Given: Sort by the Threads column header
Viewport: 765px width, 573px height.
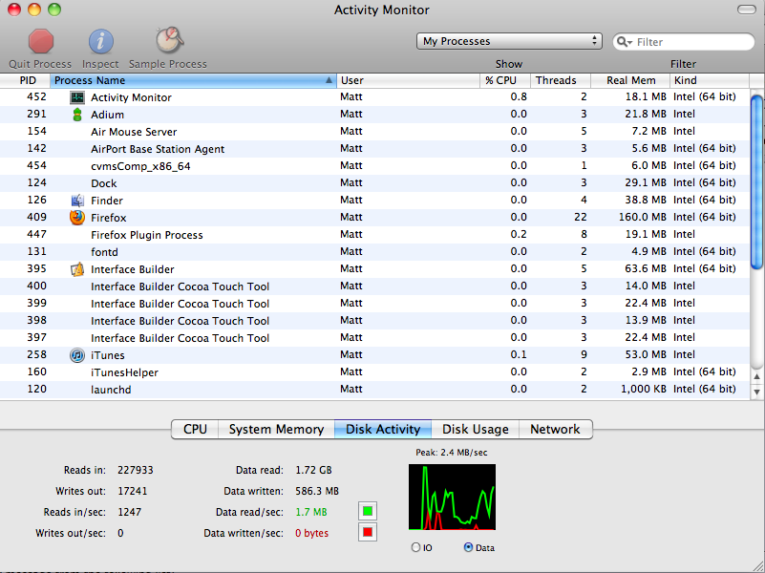Looking at the screenshot, I should click(x=561, y=80).
